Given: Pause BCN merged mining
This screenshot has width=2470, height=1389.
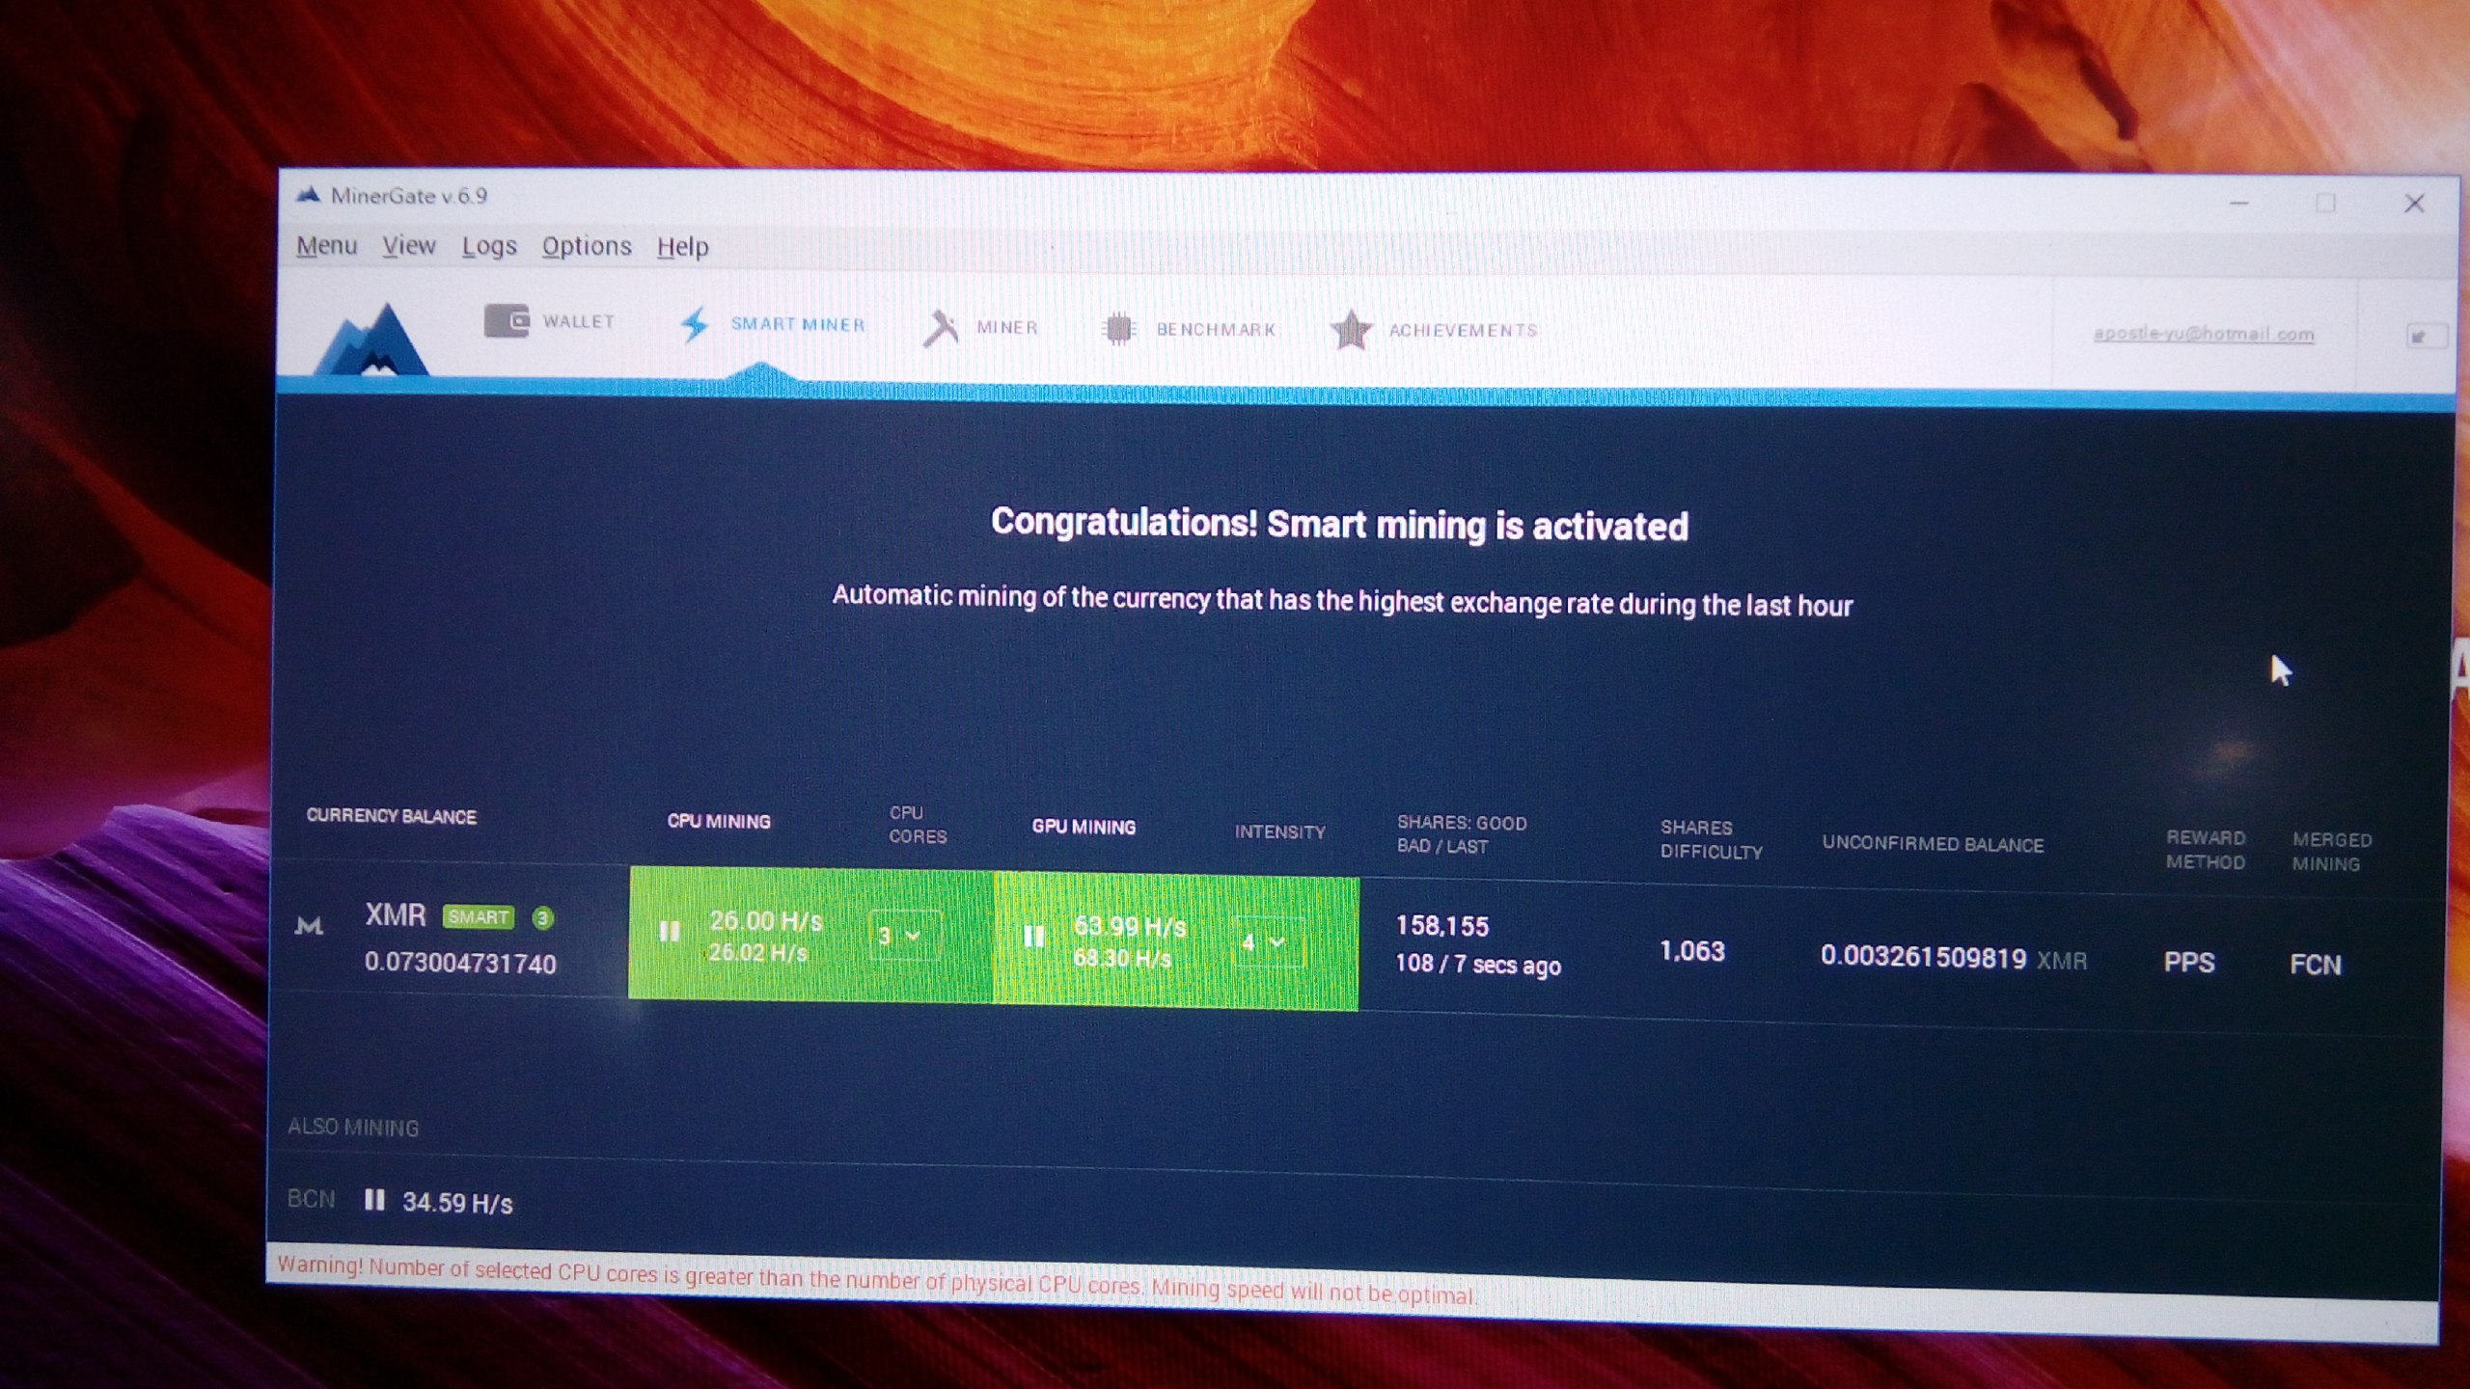Looking at the screenshot, I should tap(374, 1200).
